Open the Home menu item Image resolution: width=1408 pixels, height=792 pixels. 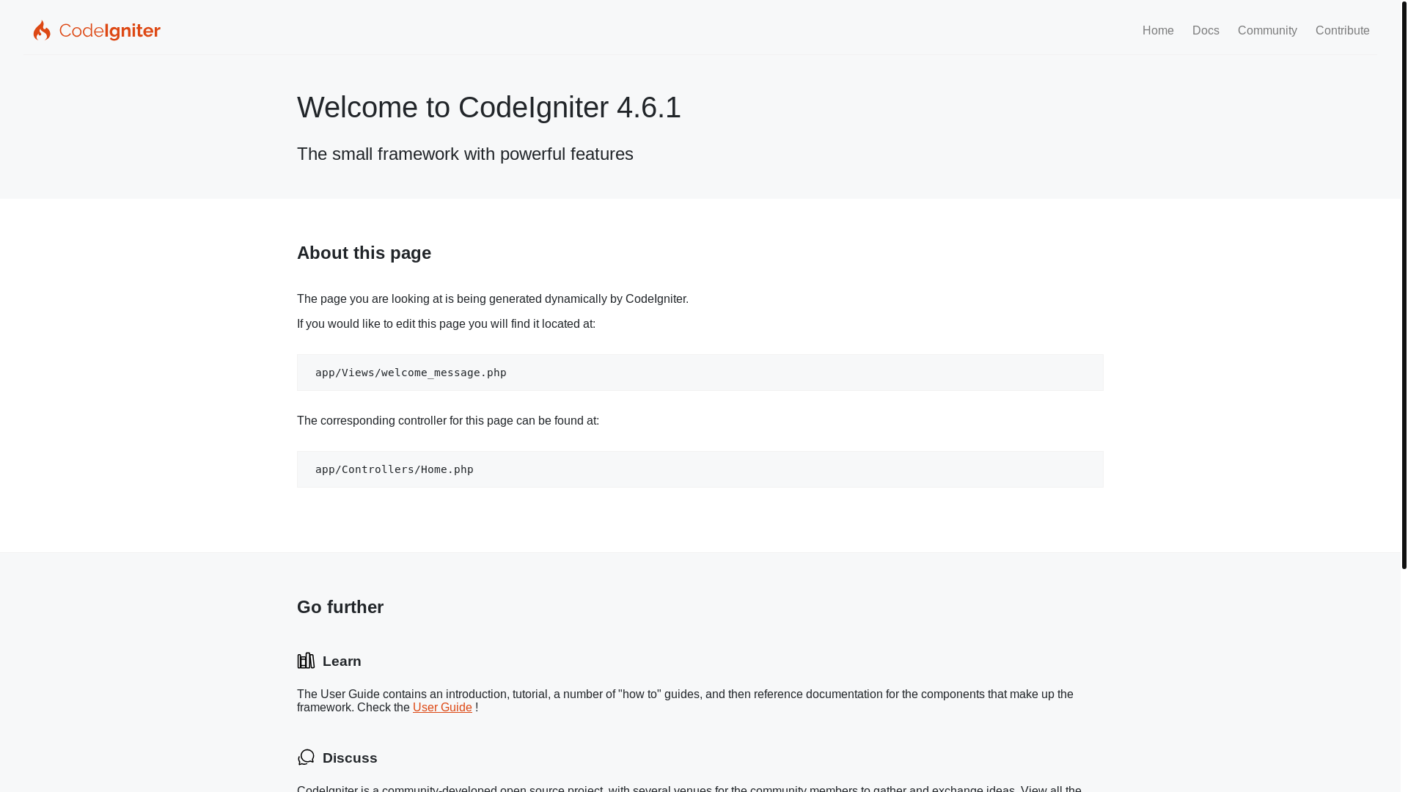(x=1158, y=31)
